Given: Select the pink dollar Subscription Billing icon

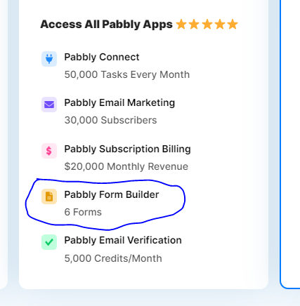Looking at the screenshot, I should click(49, 151).
